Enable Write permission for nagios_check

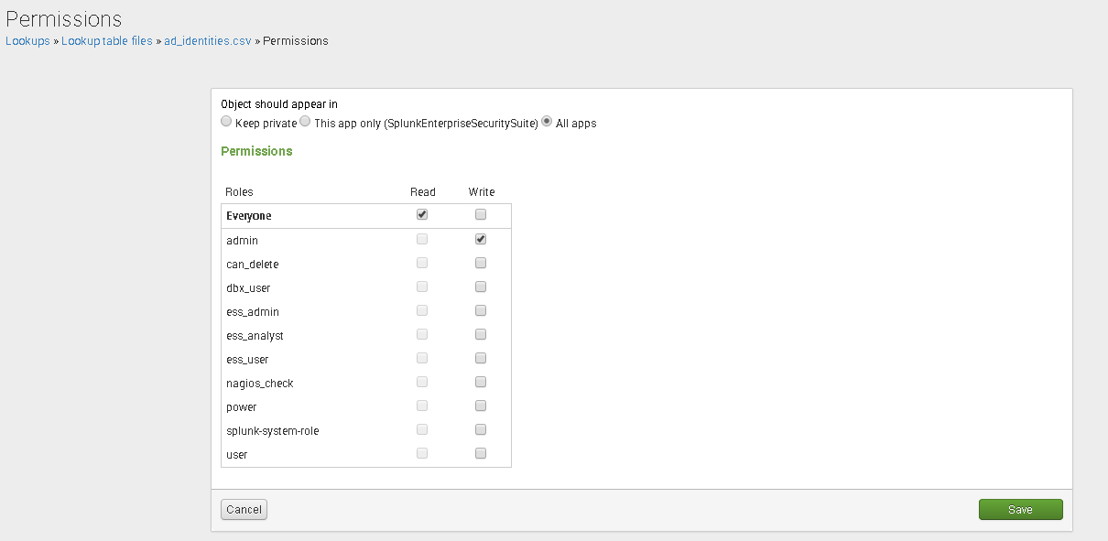[480, 382]
